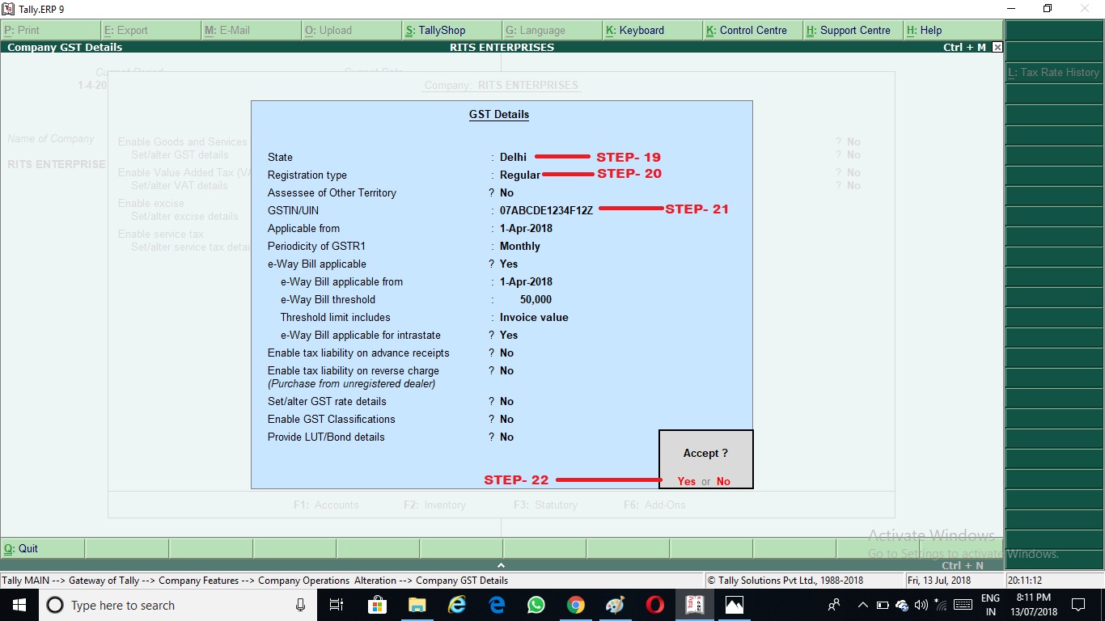The width and height of the screenshot is (1105, 621).
Task: Open the Support Centre
Action: 853,30
